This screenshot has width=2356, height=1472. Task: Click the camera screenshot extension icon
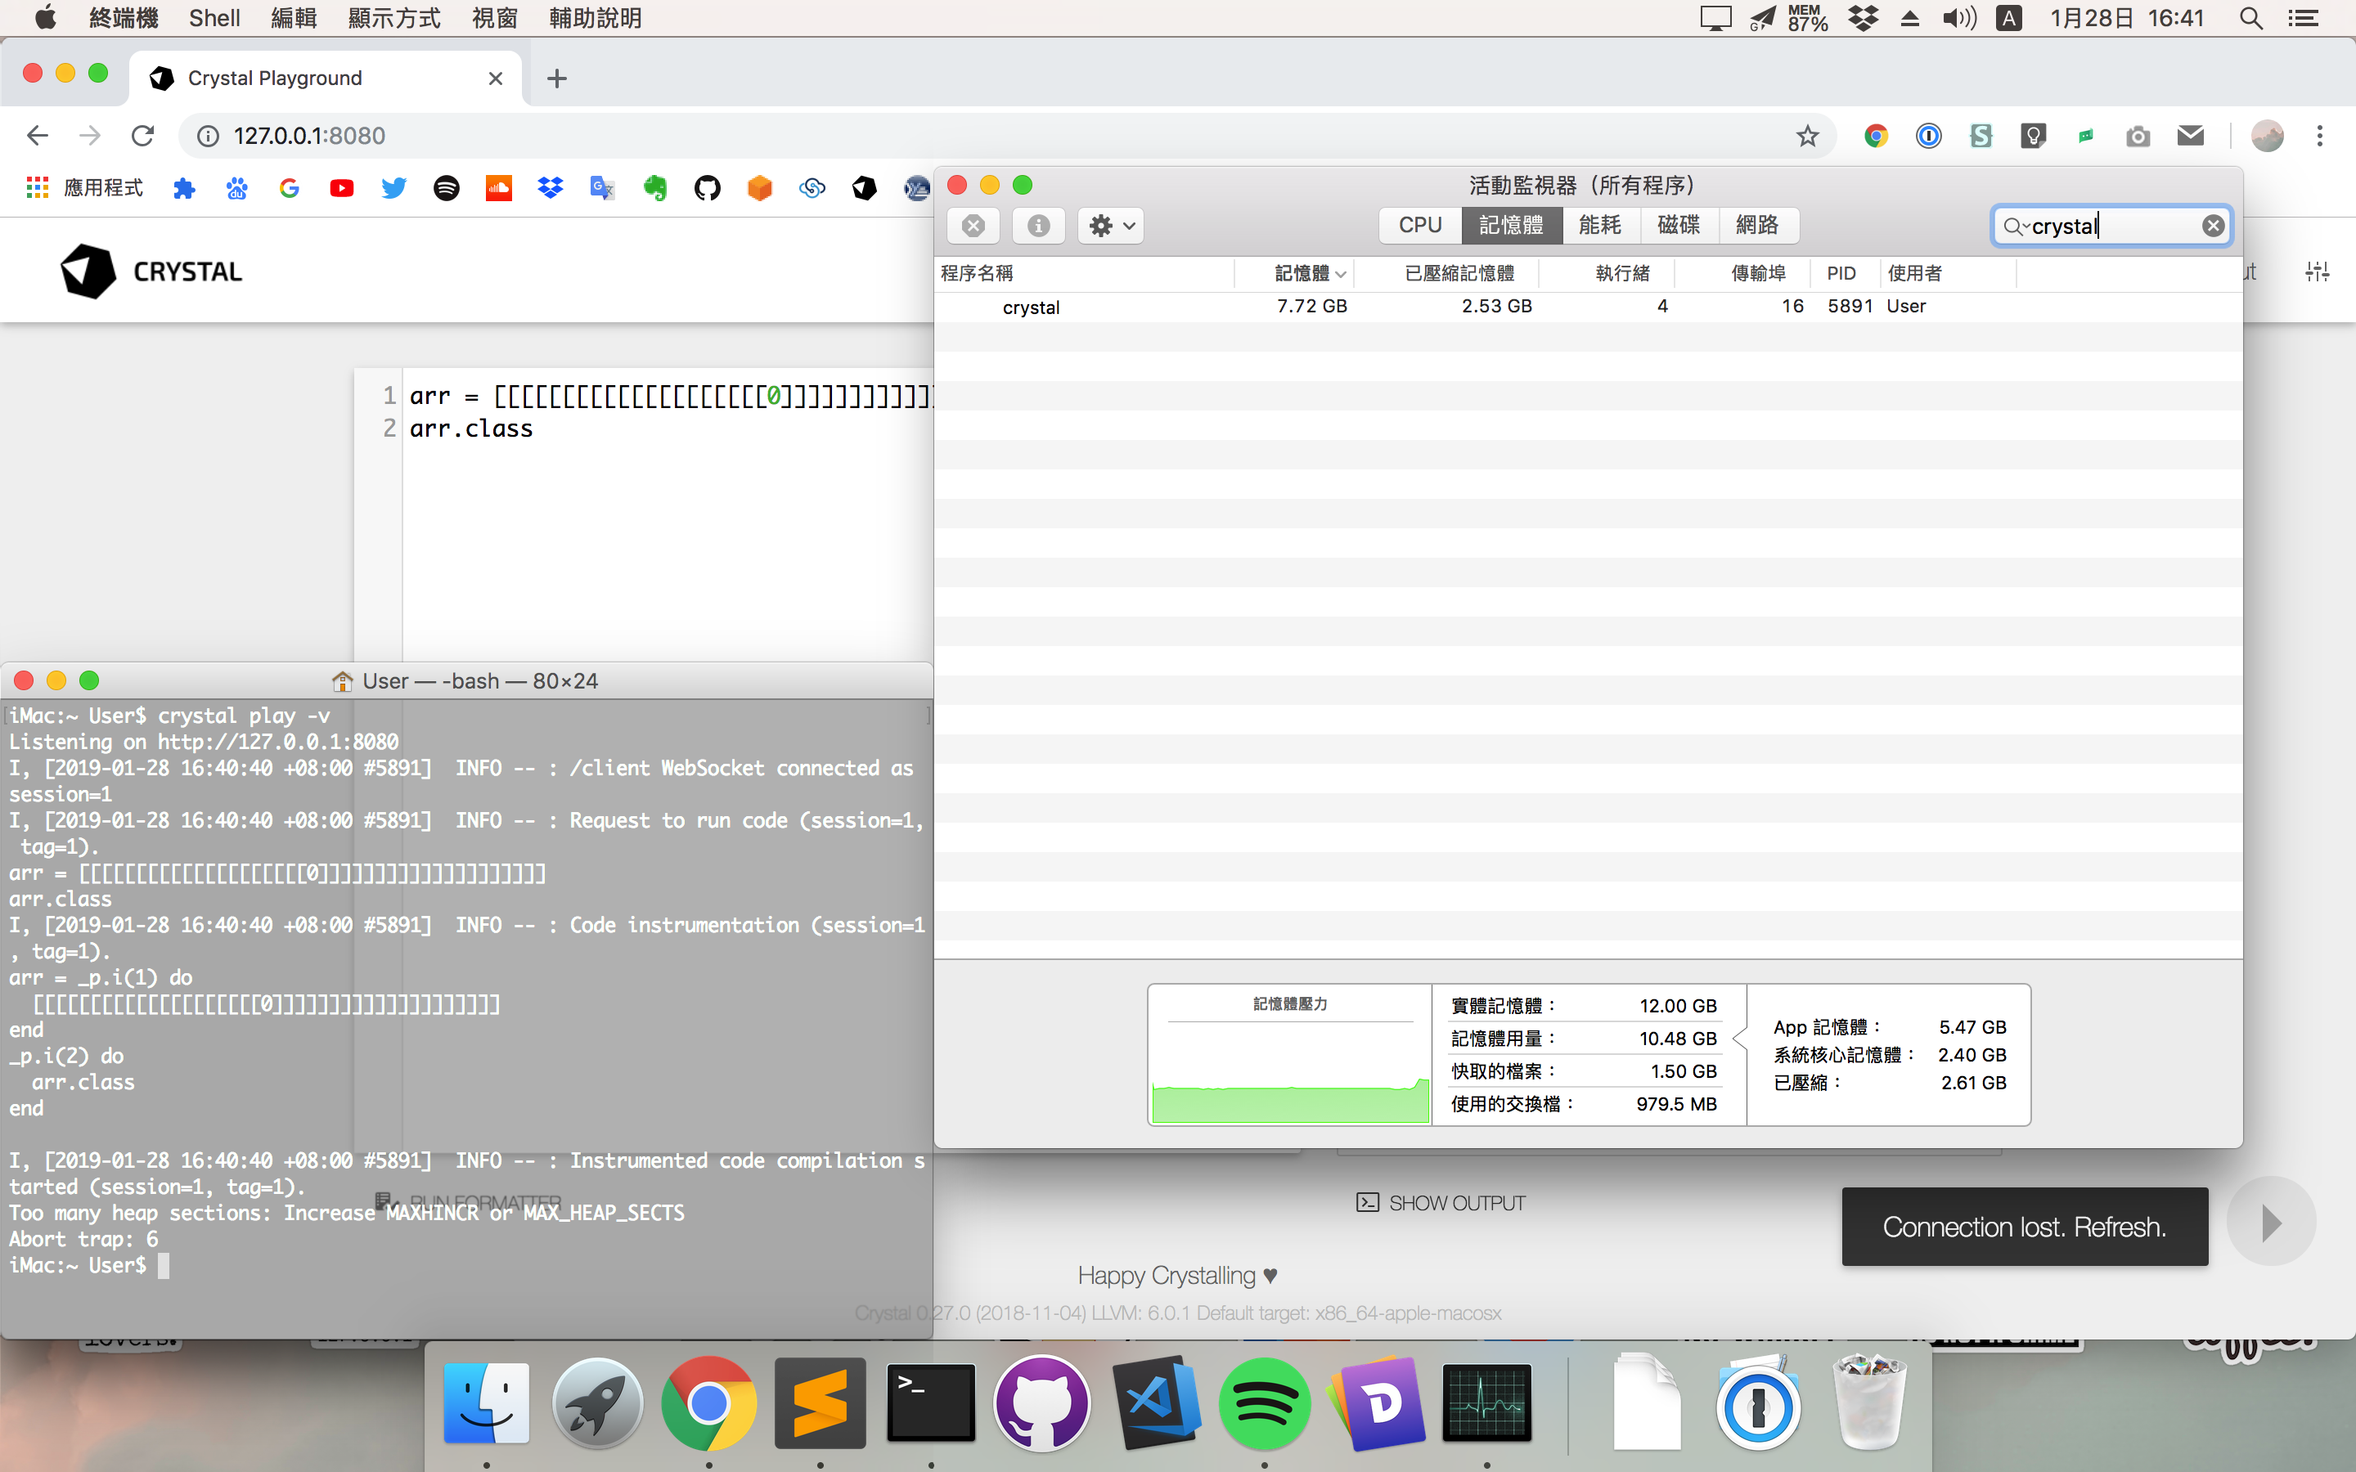(2138, 137)
